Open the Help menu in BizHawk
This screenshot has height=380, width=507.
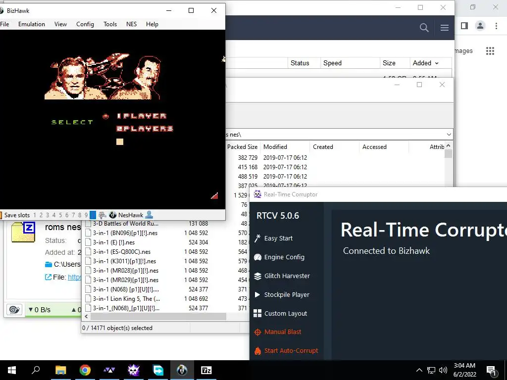pos(152,24)
